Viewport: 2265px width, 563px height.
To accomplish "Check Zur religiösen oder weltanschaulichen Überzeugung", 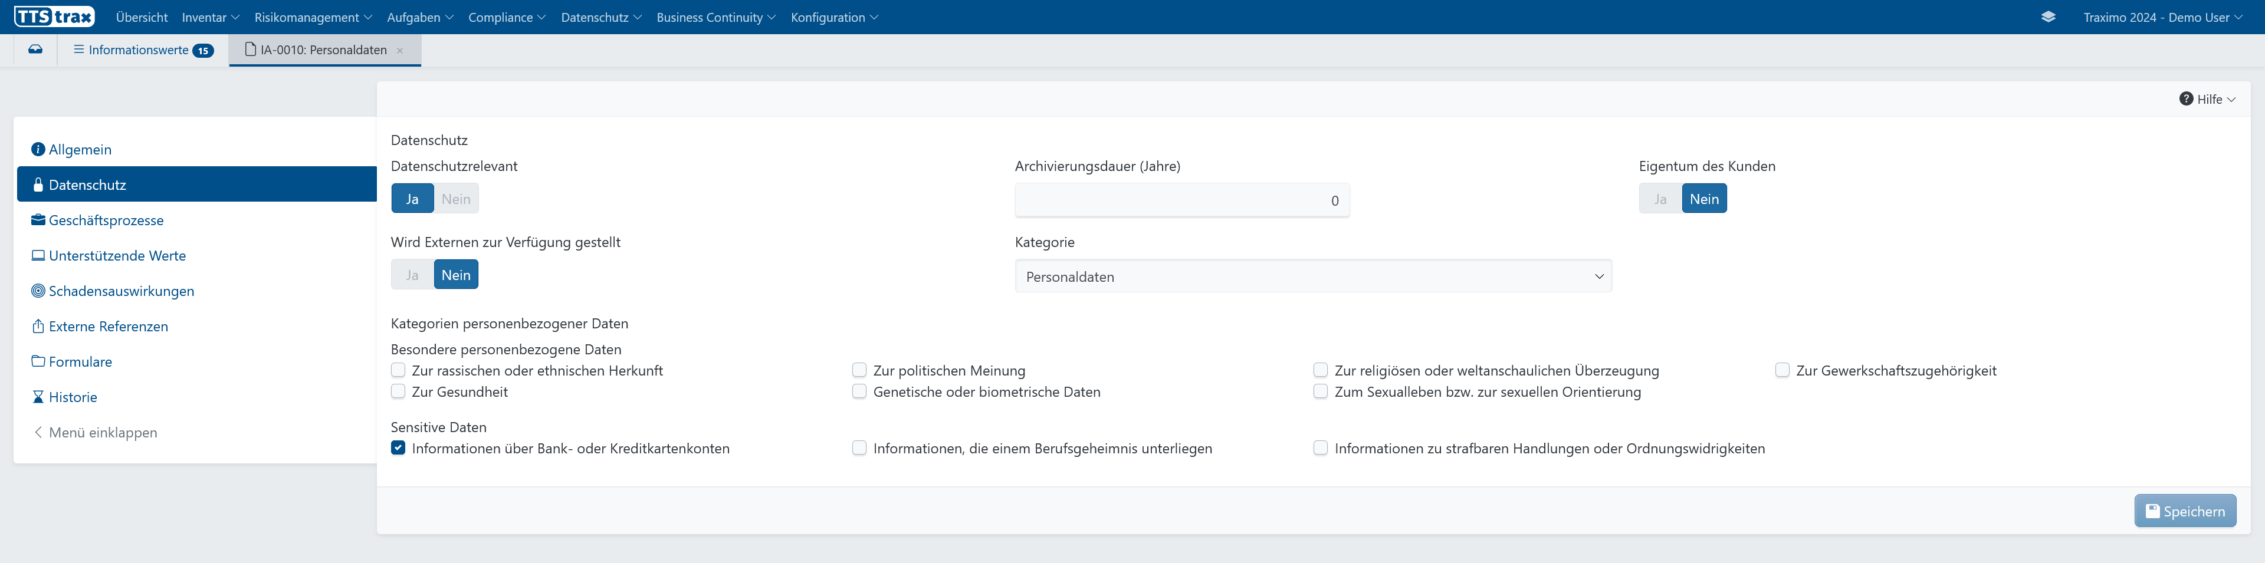I will click(1321, 370).
